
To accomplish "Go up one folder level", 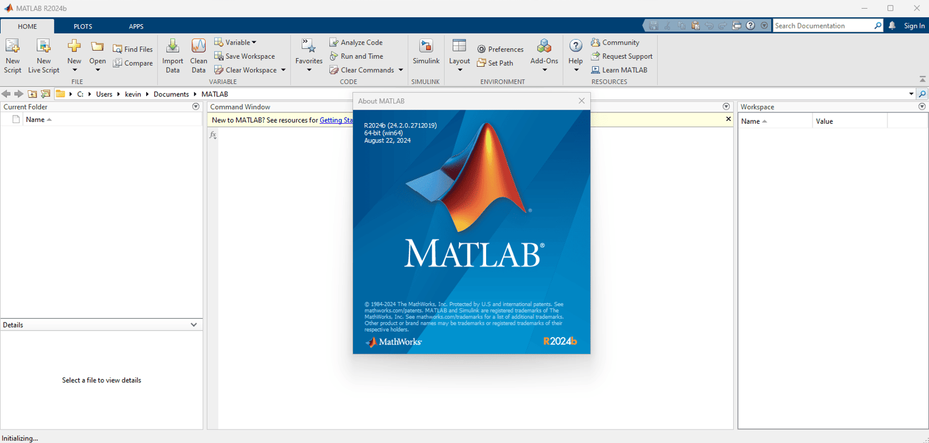I will coord(32,94).
